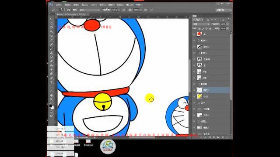The image size is (280, 157).
Task: Open the workspace switcher dropdown
Action: click(x=224, y=10)
